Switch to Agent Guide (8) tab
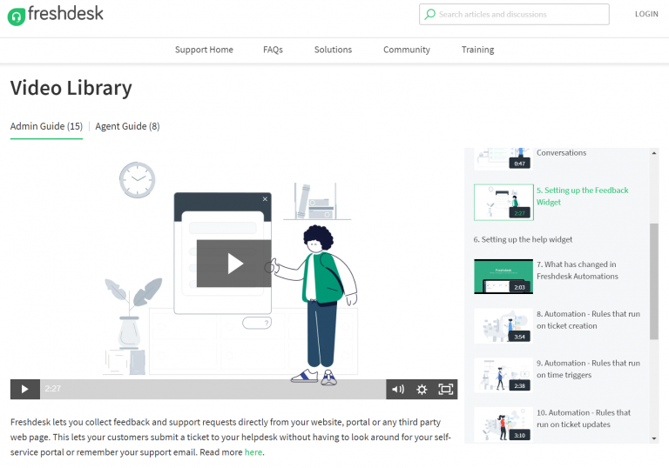 click(127, 126)
